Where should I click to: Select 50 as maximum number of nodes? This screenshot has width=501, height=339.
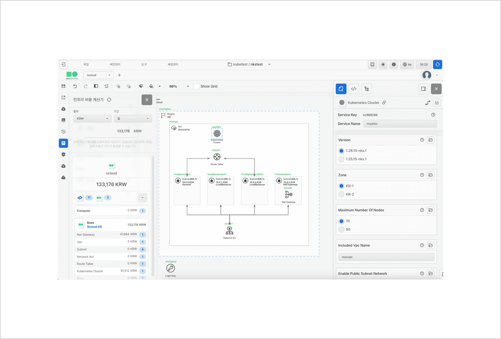(x=341, y=229)
